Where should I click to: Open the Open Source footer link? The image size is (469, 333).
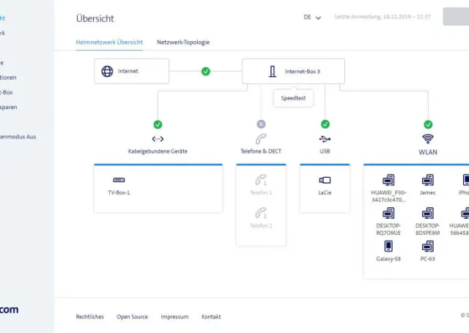[132, 317]
